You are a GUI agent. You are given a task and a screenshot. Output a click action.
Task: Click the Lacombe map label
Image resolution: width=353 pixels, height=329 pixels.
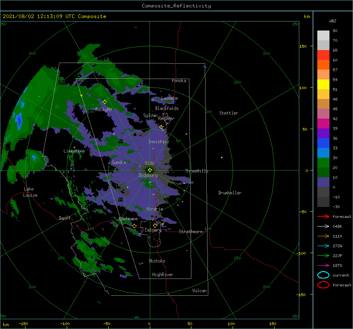169,98
